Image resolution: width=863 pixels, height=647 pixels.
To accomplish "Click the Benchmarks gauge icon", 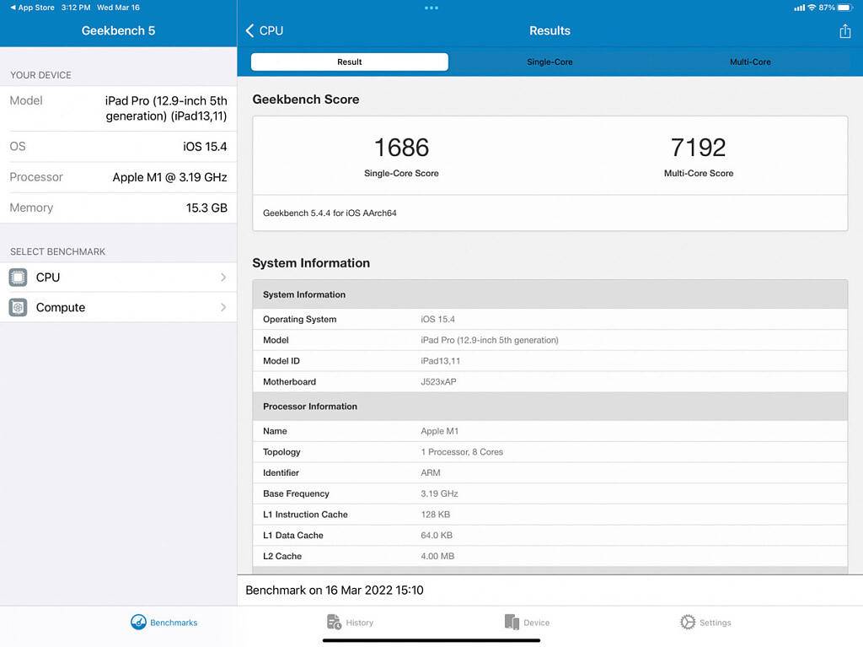I will [138, 623].
